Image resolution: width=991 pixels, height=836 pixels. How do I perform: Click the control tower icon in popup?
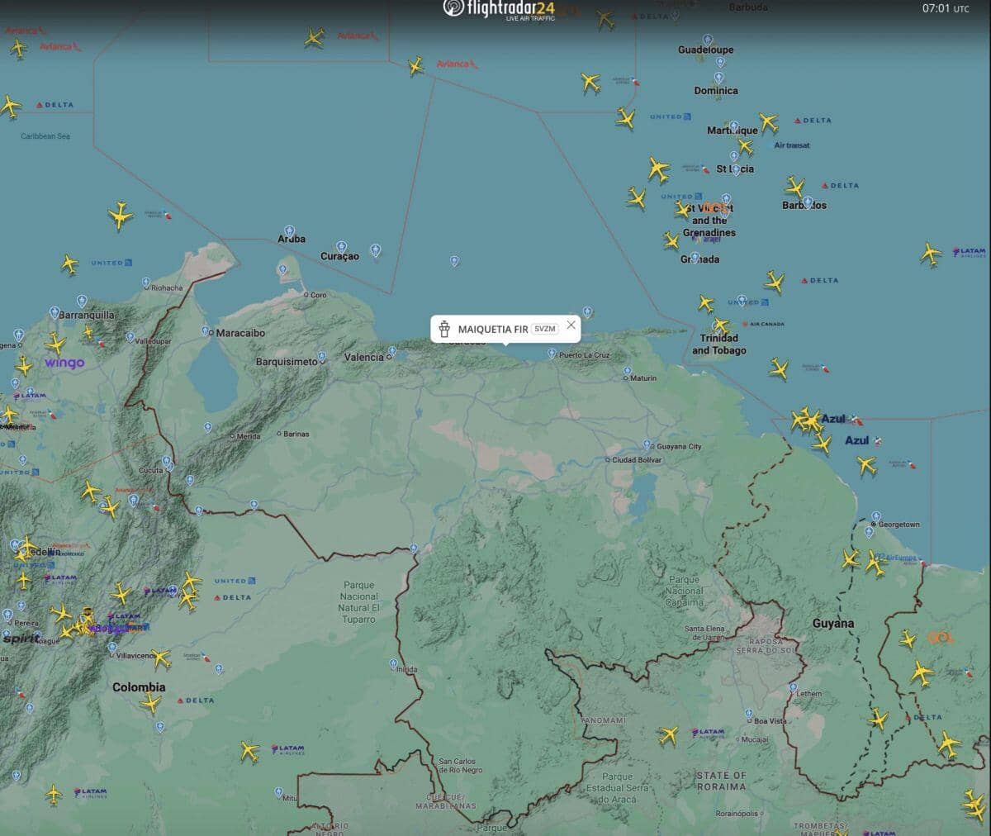point(444,329)
